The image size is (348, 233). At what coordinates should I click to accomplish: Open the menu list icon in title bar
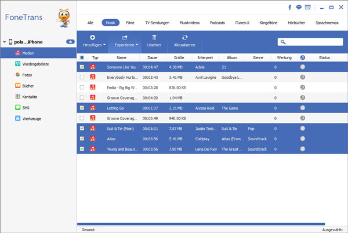coord(308,8)
